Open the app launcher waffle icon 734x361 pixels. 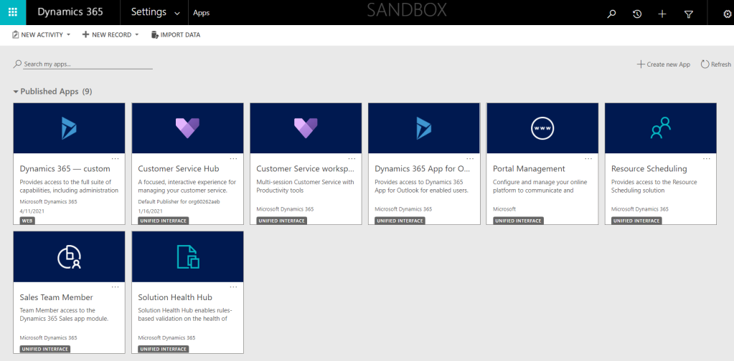tap(12, 12)
